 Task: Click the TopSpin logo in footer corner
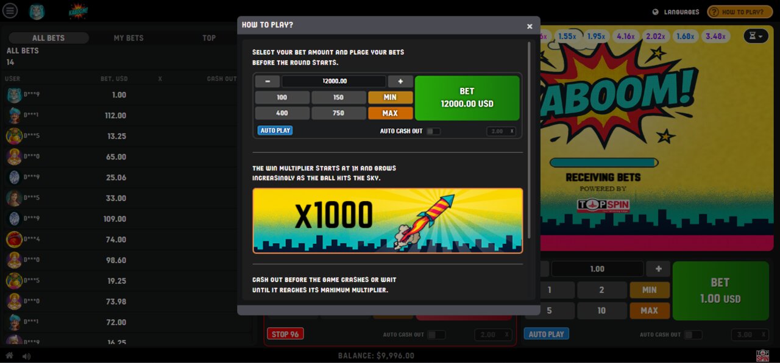(762, 356)
